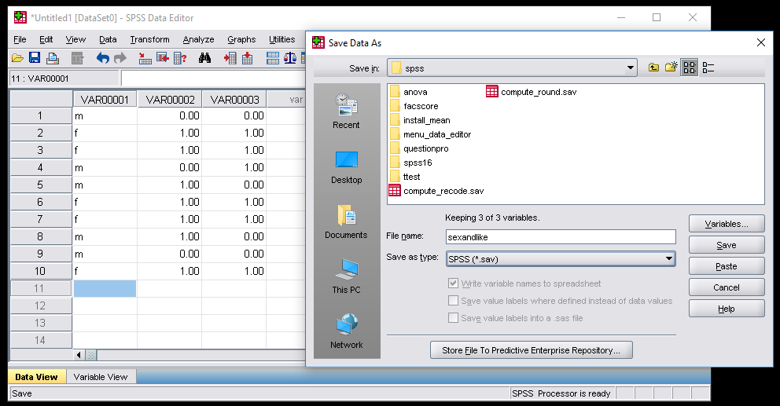The height and width of the screenshot is (406, 780).
Task: Switch file view to Details layout icon
Action: click(708, 68)
